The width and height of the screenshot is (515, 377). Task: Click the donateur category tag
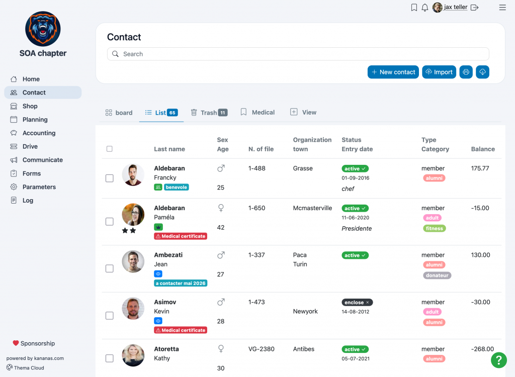437,275
